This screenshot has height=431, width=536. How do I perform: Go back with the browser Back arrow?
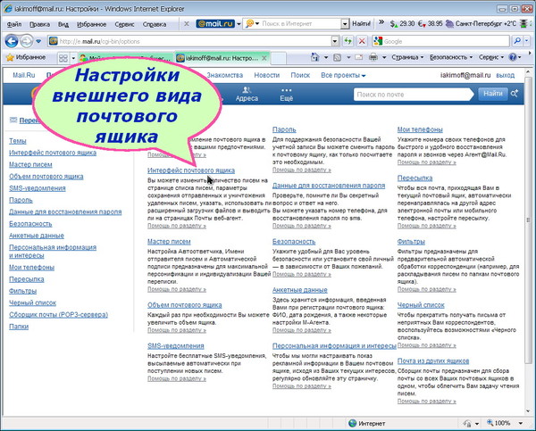[x=12, y=41]
